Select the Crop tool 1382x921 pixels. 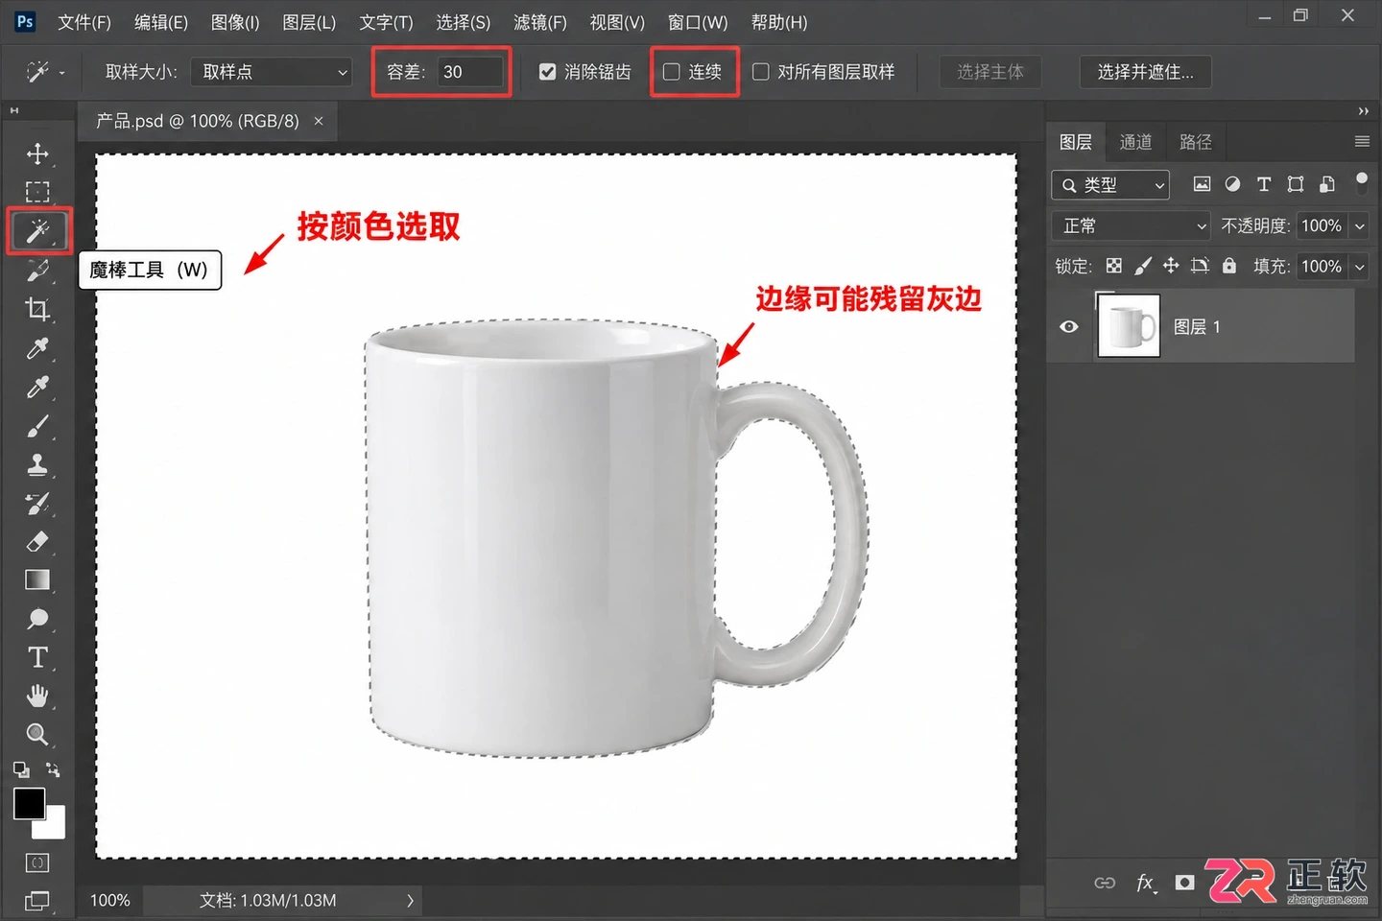tap(37, 309)
